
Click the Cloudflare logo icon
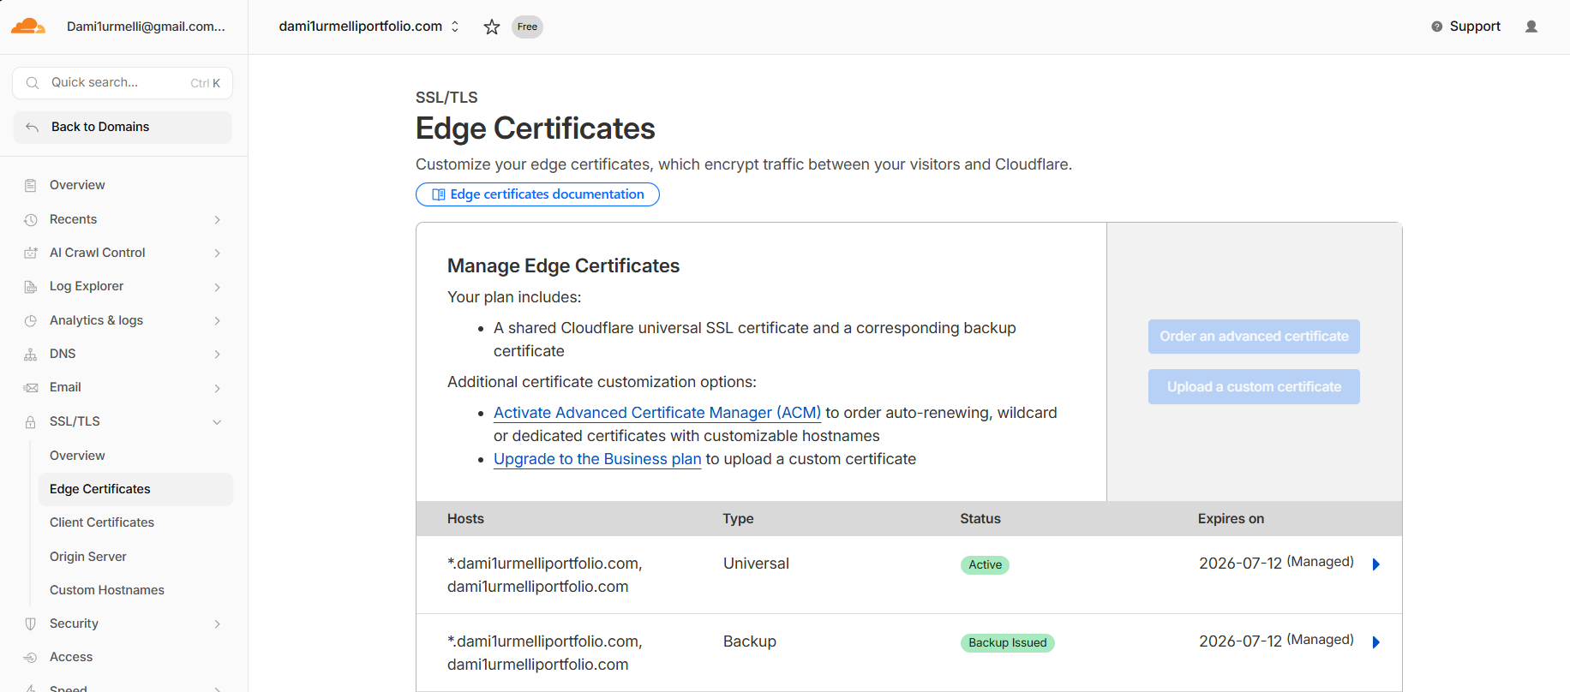[27, 27]
